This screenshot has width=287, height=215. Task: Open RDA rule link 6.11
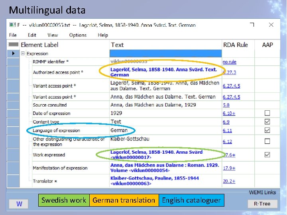point(227,131)
